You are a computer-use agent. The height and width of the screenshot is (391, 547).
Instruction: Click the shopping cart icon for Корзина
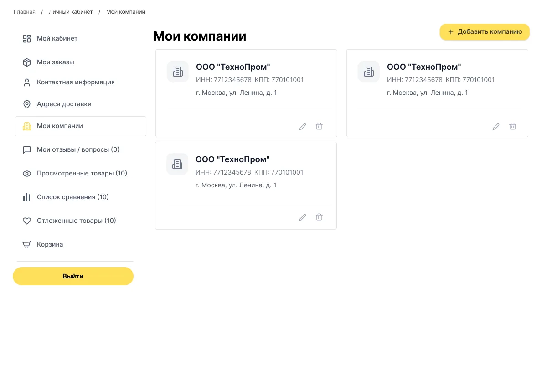point(27,245)
